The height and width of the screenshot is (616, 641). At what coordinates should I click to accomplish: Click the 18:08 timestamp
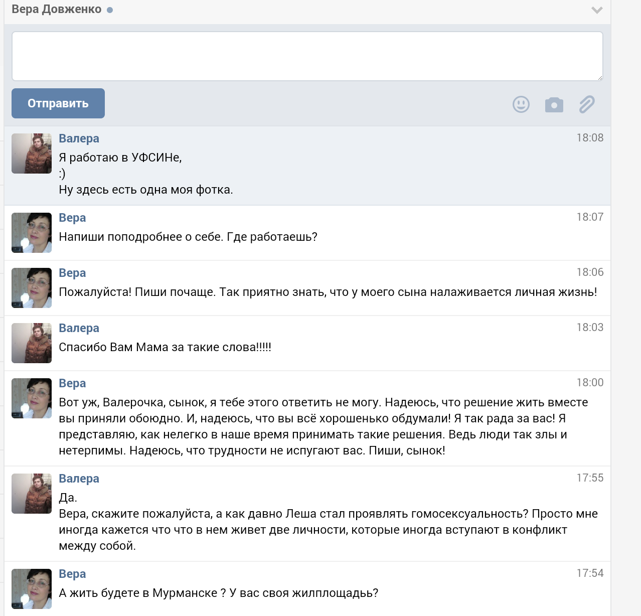point(590,137)
